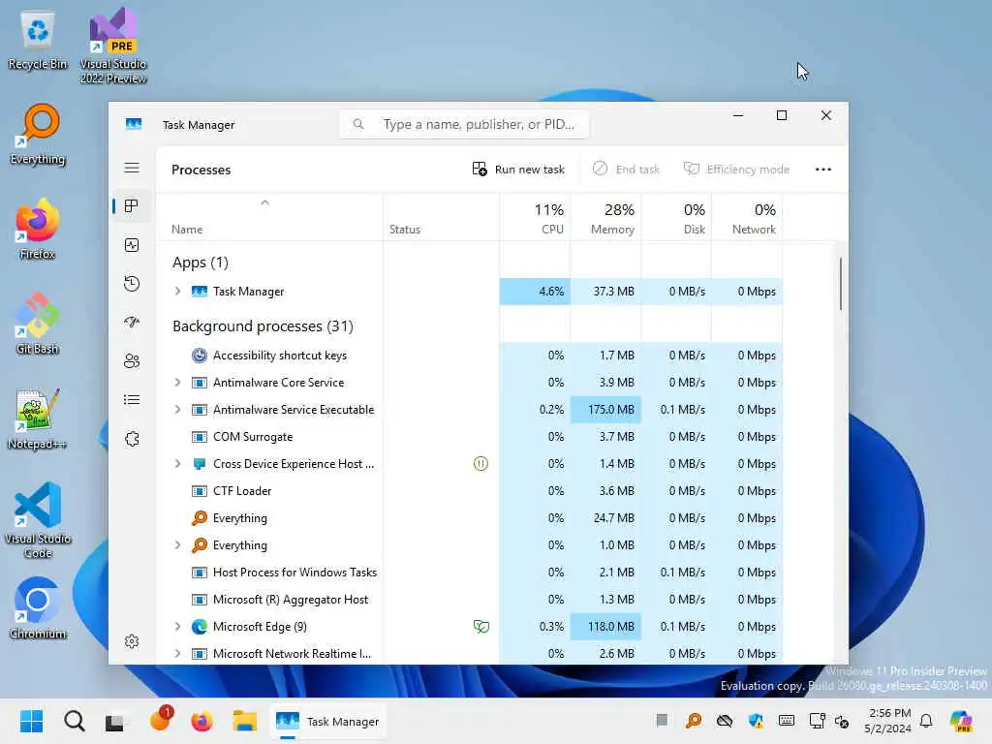Open the Git Bash desktop shortcut
Image resolution: width=992 pixels, height=744 pixels.
point(38,324)
